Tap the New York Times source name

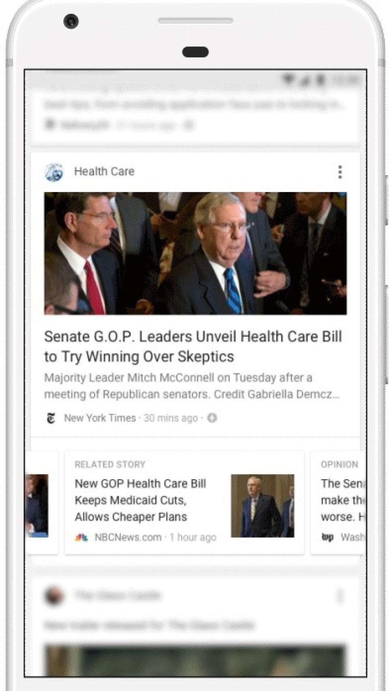100,418
